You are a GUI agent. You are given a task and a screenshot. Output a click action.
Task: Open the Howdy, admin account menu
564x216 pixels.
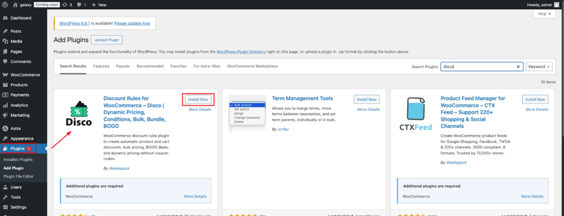click(x=543, y=4)
